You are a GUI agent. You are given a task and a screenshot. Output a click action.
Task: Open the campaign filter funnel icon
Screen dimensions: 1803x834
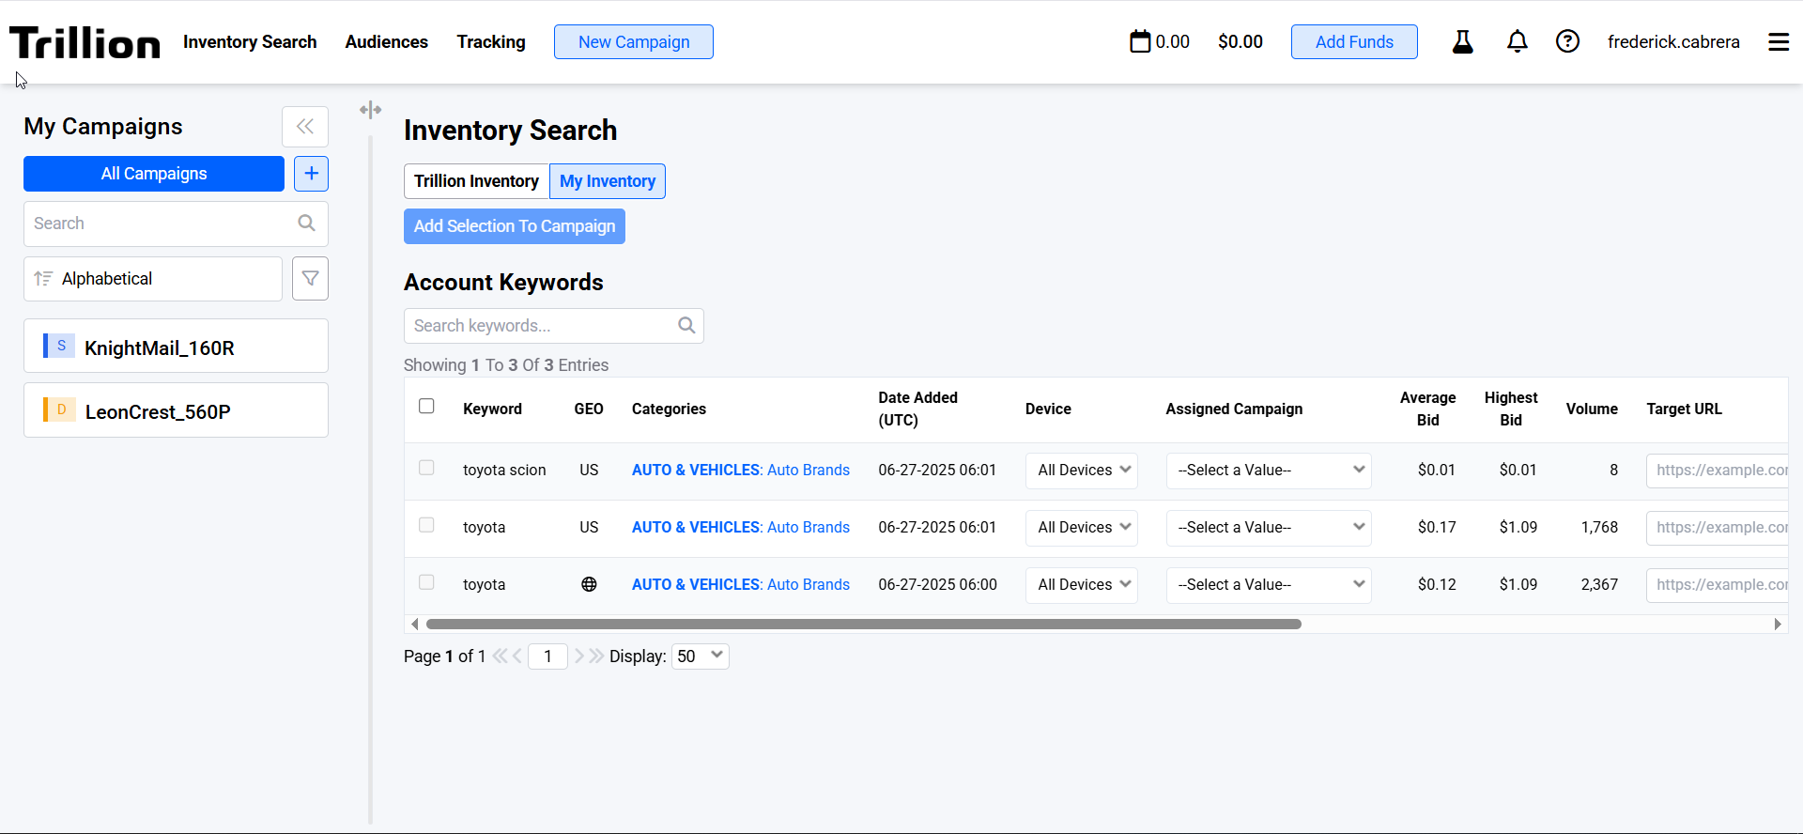coord(310,279)
